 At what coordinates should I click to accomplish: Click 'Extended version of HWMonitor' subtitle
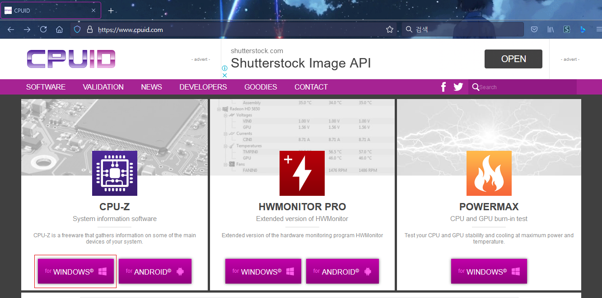pos(302,219)
